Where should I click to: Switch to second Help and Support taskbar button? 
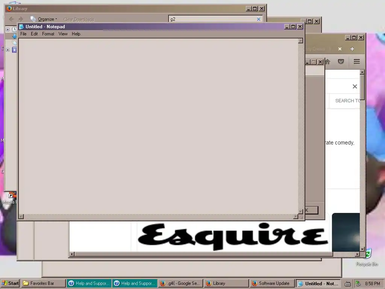(x=135, y=283)
